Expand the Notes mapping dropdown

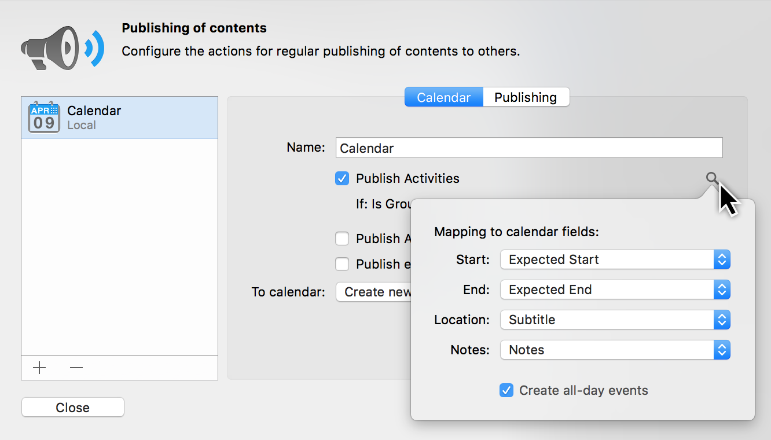coord(615,350)
